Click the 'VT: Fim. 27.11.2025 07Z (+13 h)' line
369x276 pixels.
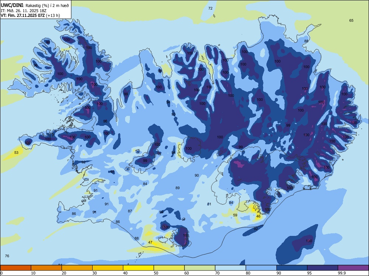(30, 15)
